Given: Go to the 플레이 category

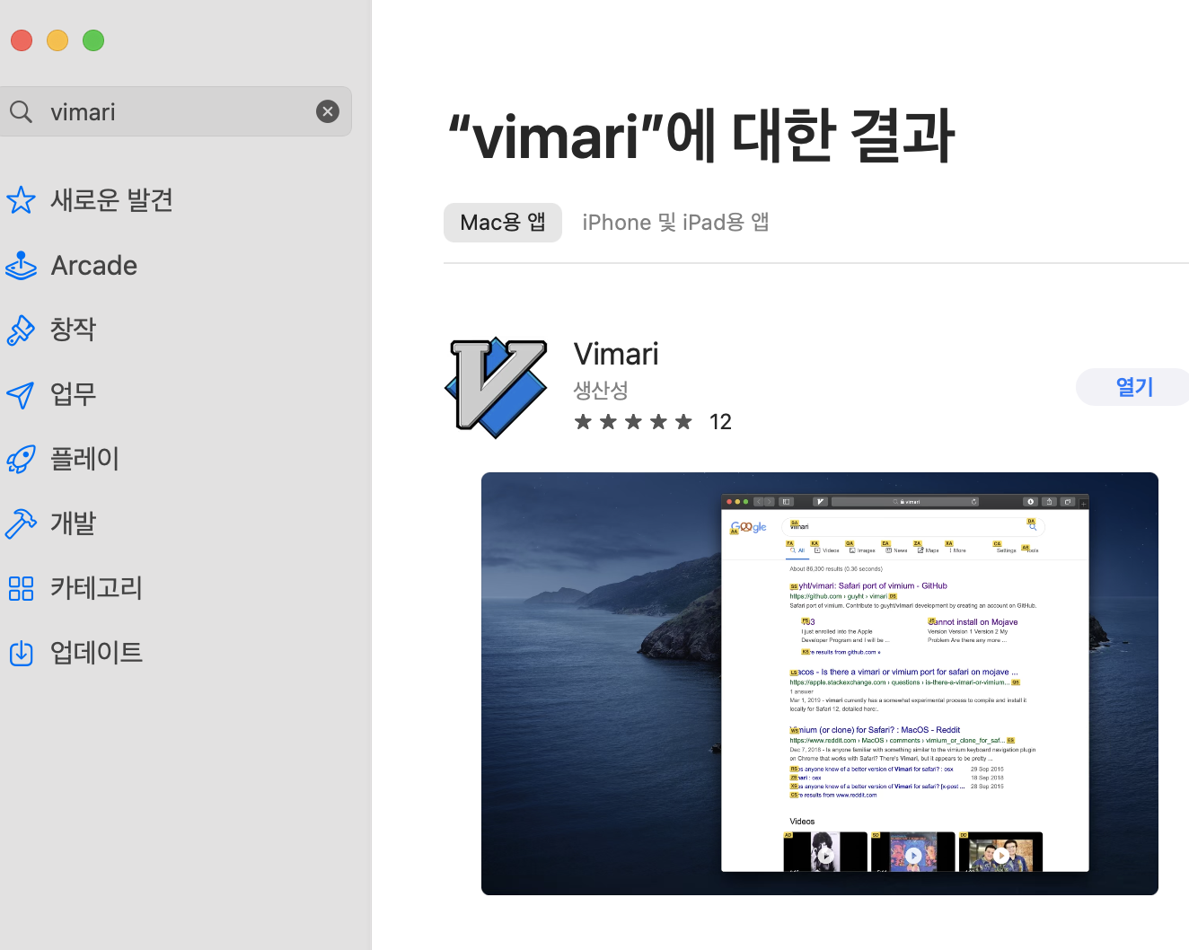Looking at the screenshot, I should point(84,459).
